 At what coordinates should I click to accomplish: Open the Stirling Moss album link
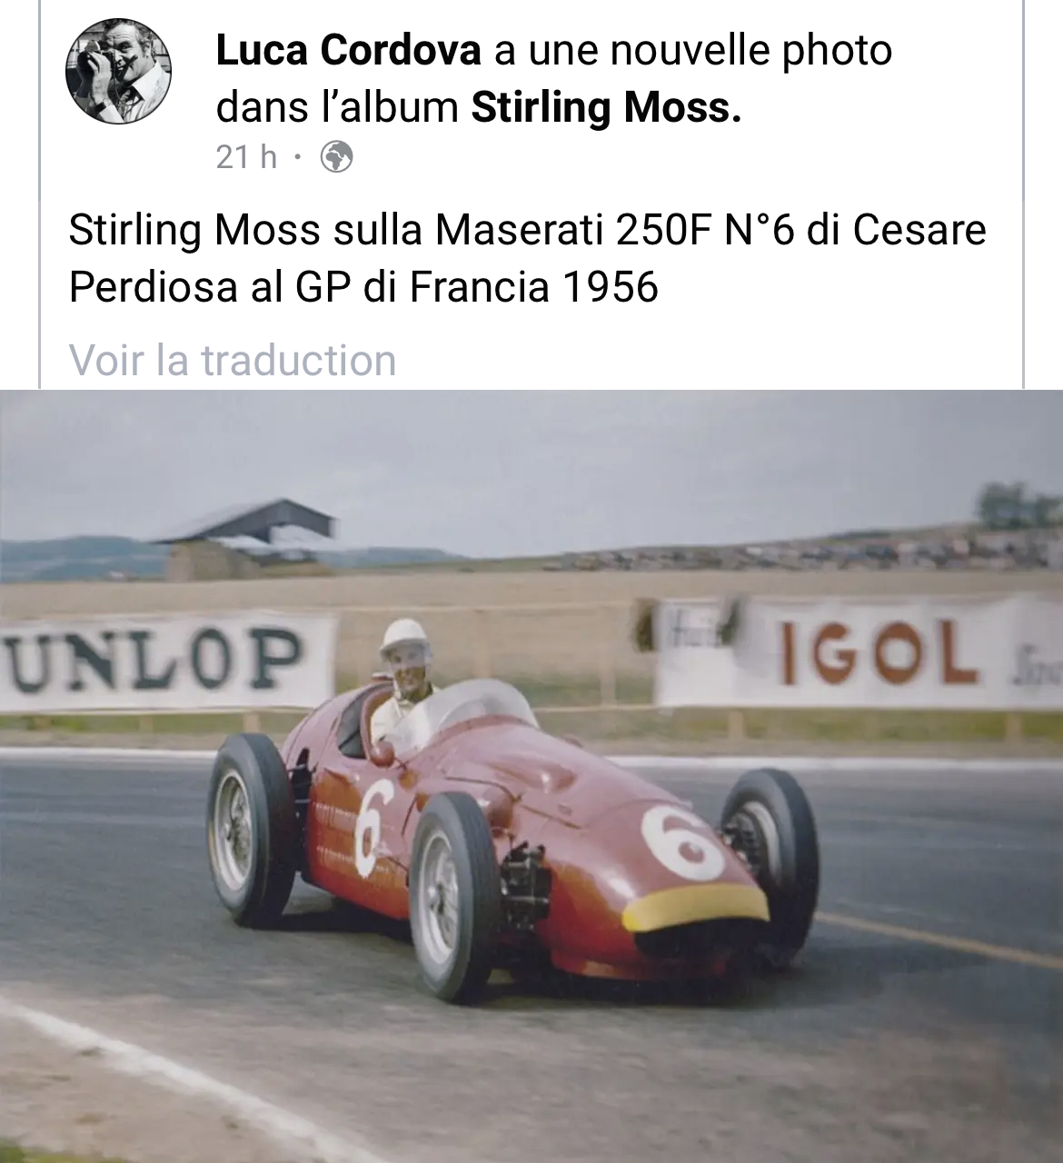tap(606, 107)
